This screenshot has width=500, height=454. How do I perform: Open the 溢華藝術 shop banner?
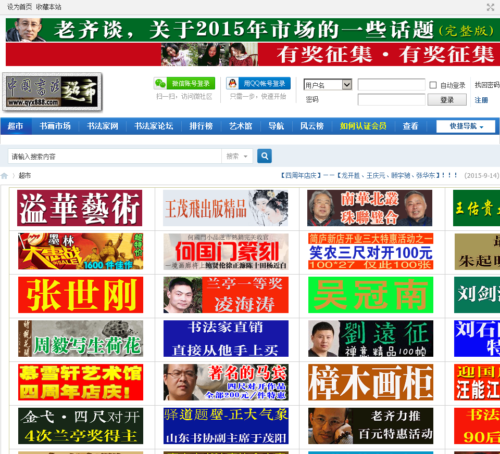pyautogui.click(x=80, y=208)
